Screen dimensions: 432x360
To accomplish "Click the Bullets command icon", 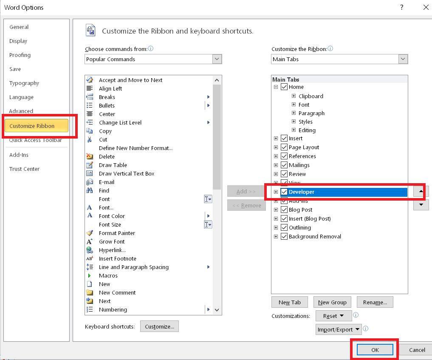I will pos(90,105).
